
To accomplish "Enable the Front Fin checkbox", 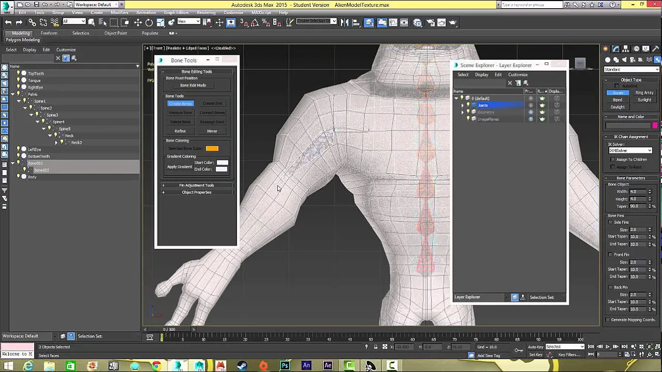I will pyautogui.click(x=611, y=255).
